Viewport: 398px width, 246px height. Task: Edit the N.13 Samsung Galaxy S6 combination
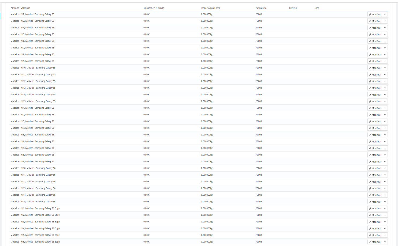(375, 188)
